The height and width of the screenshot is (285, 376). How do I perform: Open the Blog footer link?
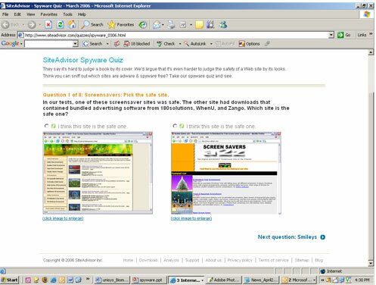[319, 260]
